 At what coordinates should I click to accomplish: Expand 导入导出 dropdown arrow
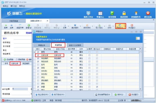coord(104,26)
